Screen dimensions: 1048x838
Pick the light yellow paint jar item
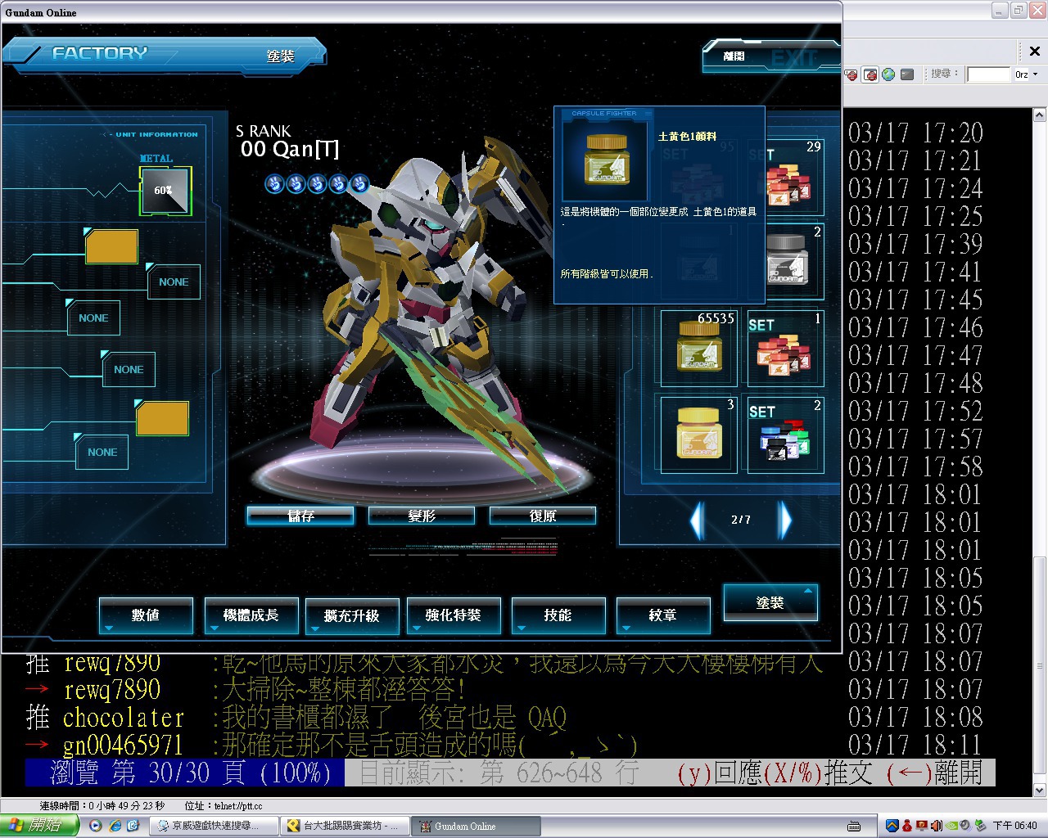698,435
